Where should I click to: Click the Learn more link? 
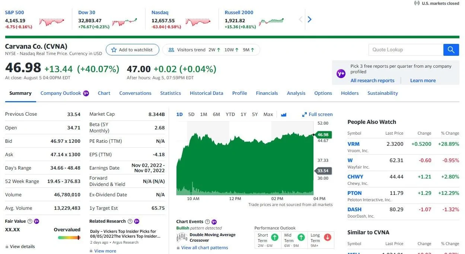tap(423, 81)
